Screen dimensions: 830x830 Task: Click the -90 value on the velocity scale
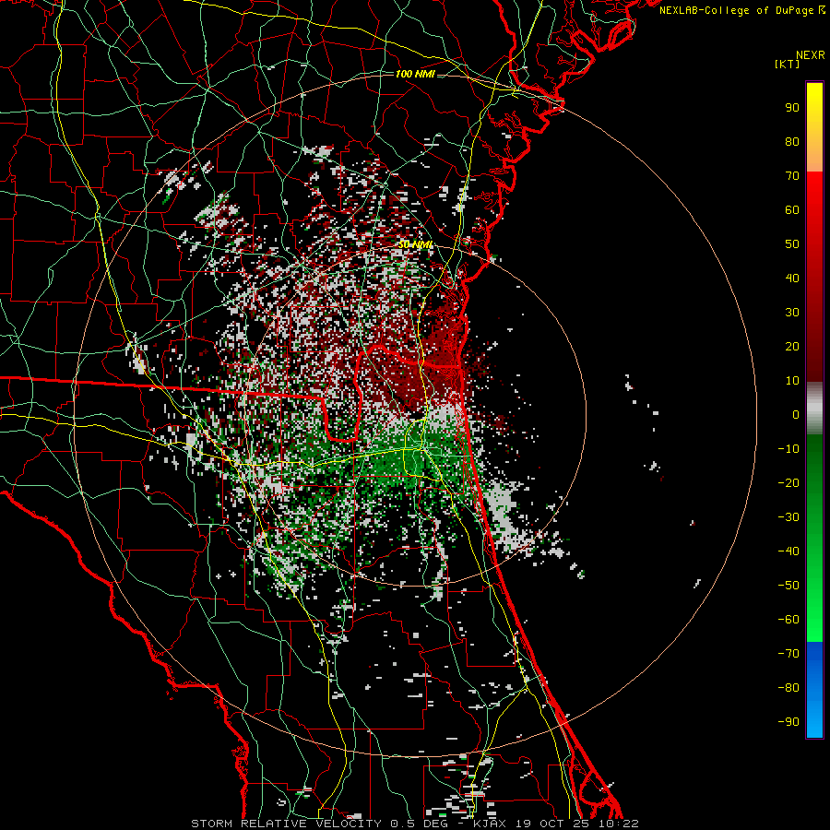coord(788,722)
